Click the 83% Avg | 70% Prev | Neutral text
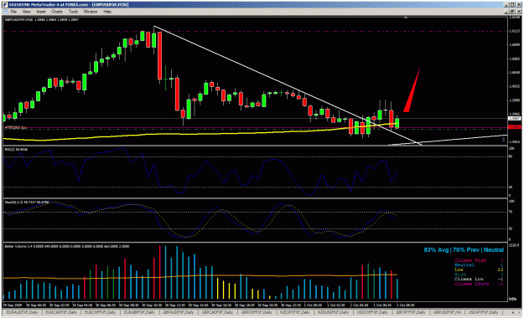 tap(464, 249)
